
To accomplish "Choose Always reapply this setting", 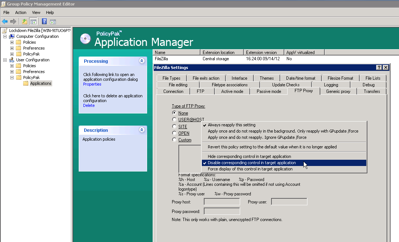I will [284, 125].
